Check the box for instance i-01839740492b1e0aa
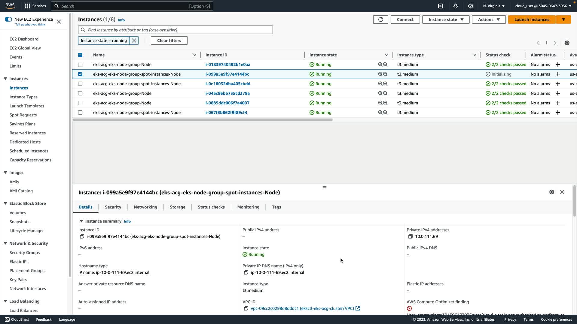 (80, 64)
